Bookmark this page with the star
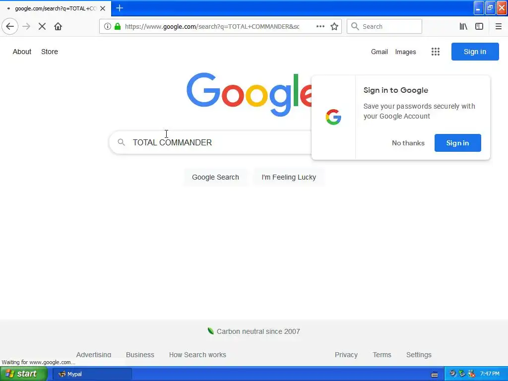The width and height of the screenshot is (508, 381). 334,26
